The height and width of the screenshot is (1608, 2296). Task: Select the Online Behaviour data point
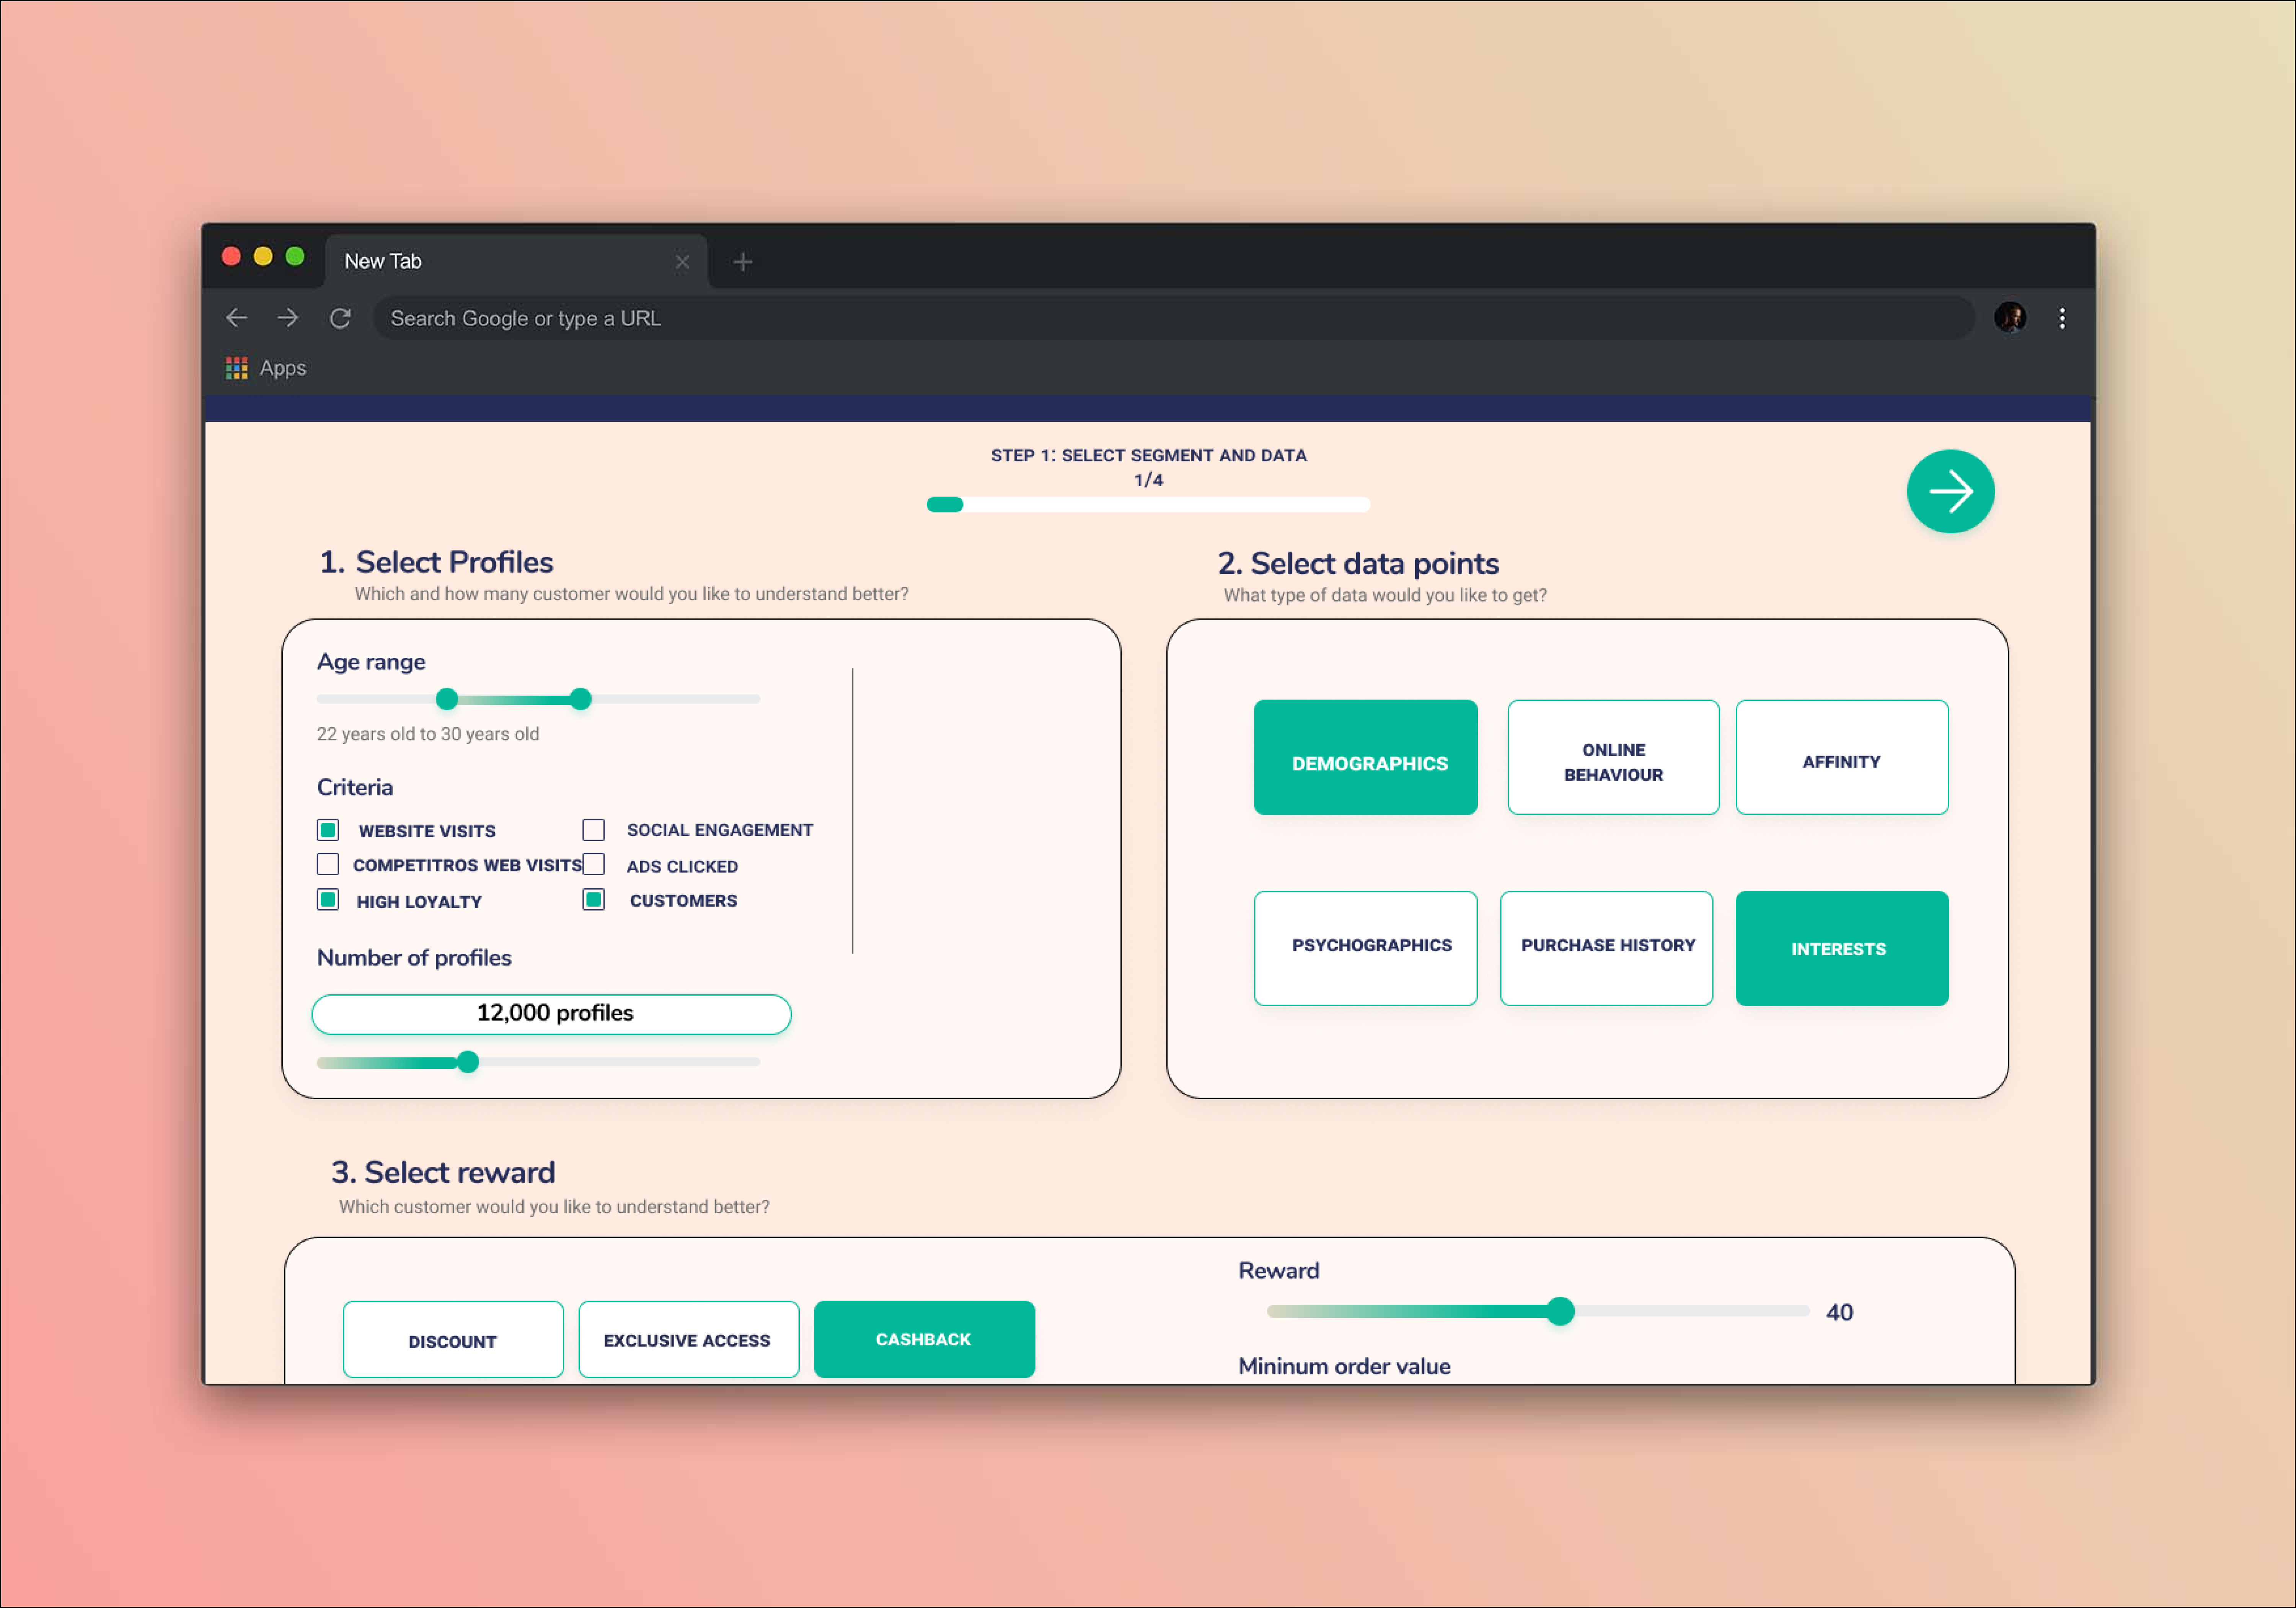pos(1612,757)
